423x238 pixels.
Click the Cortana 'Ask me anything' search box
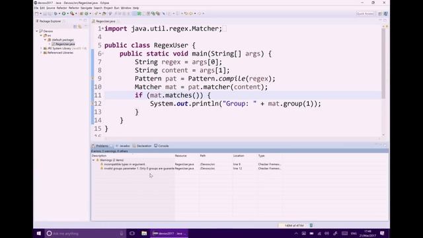85,233
